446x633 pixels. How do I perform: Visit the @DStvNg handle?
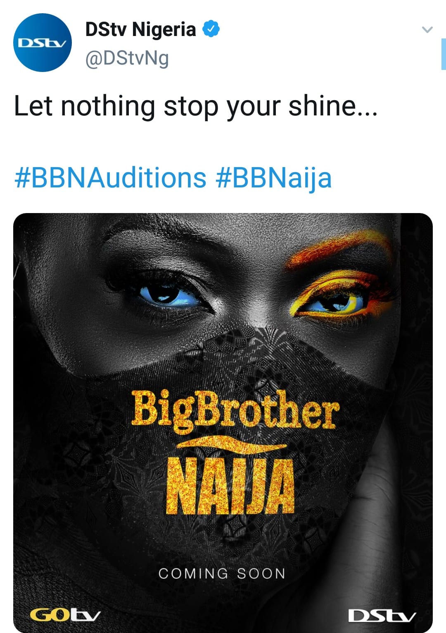tap(127, 58)
